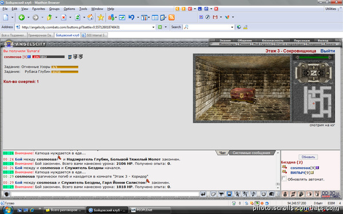Click the 'Обновить' button
This screenshot has width=343, height=214.
pos(308,157)
